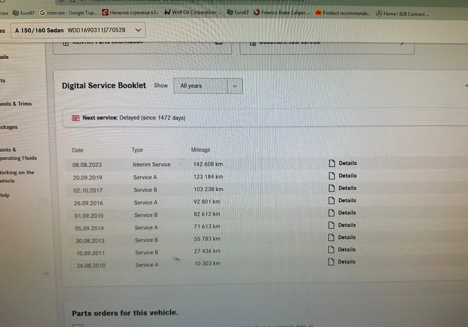Click the red Next service calendar icon
Screen dimensions: 468x327
point(76,118)
